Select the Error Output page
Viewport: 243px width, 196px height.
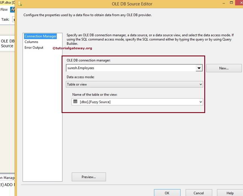coord(34,47)
